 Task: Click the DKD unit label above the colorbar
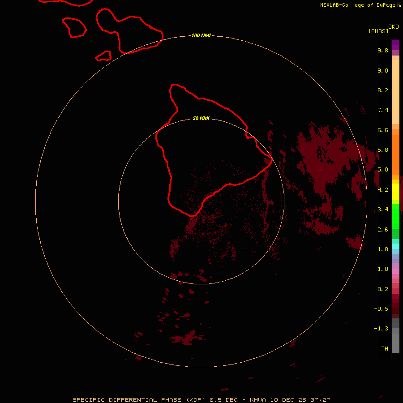point(393,26)
